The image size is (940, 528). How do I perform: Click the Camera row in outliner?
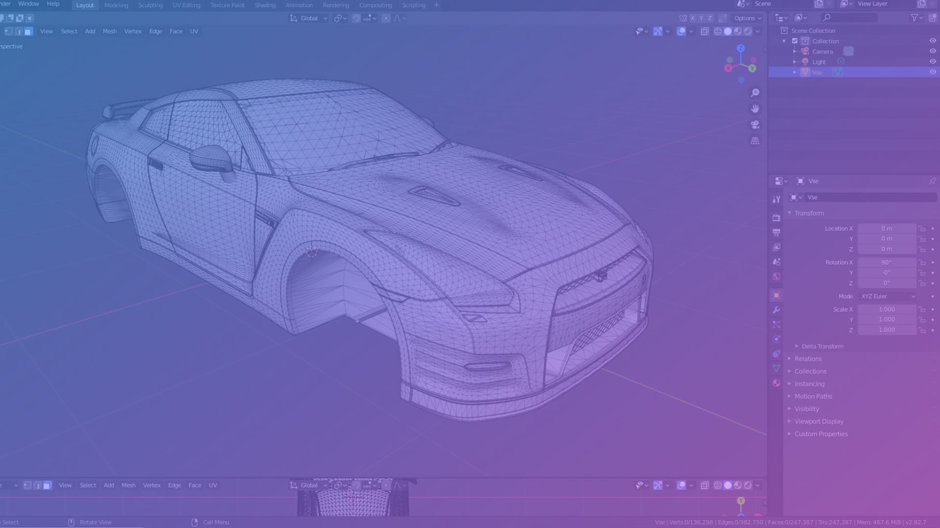pos(854,51)
